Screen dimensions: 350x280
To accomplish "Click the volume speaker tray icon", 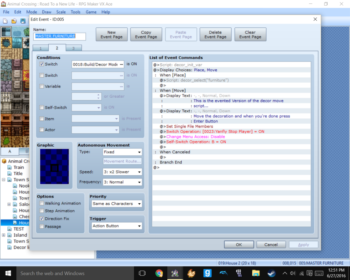I will (293, 273).
